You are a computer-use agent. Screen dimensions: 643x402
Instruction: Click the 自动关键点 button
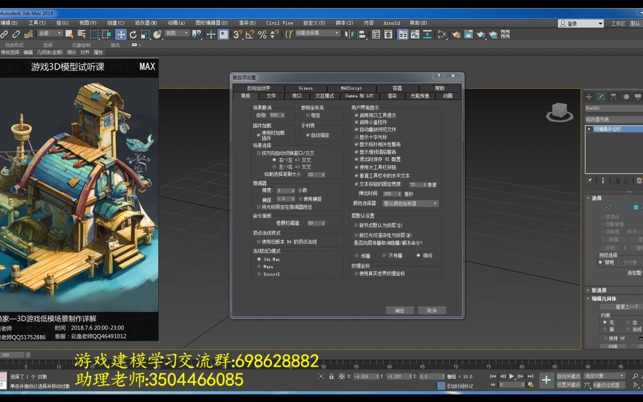pyautogui.click(x=568, y=376)
